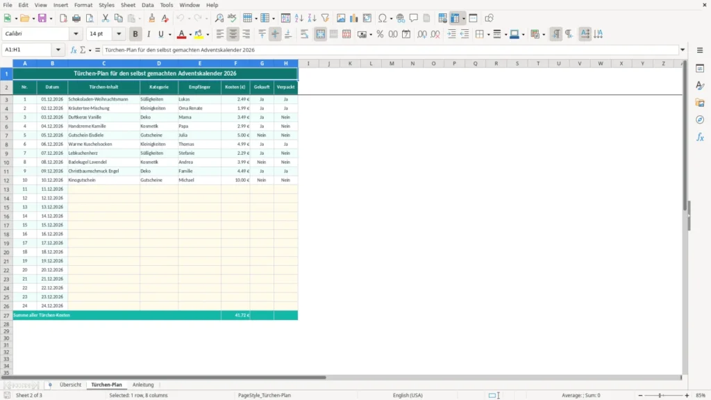Select cell containing Kinogutschein
This screenshot has width=711, height=400.
tap(104, 180)
